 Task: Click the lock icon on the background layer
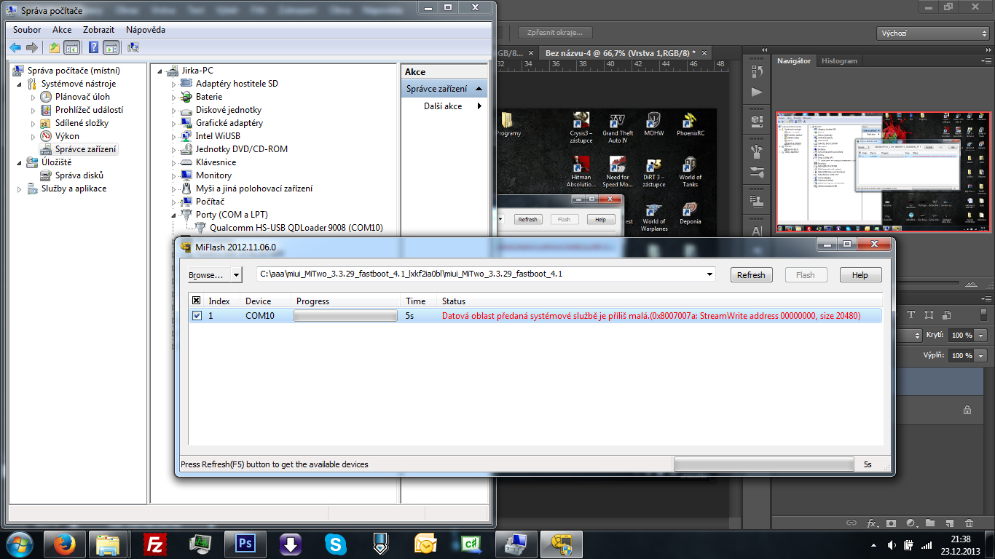967,410
